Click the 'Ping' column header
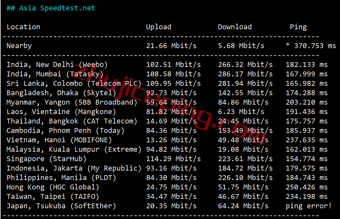The image size is (340, 219). (x=298, y=27)
